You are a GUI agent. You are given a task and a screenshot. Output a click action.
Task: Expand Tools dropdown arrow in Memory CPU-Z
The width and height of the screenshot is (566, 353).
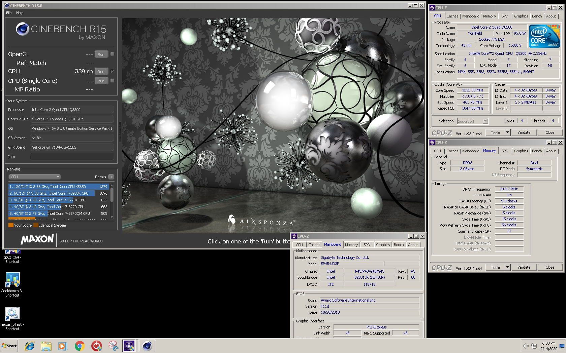(507, 267)
